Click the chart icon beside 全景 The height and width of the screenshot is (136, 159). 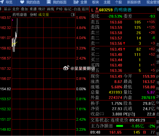point(76,2)
